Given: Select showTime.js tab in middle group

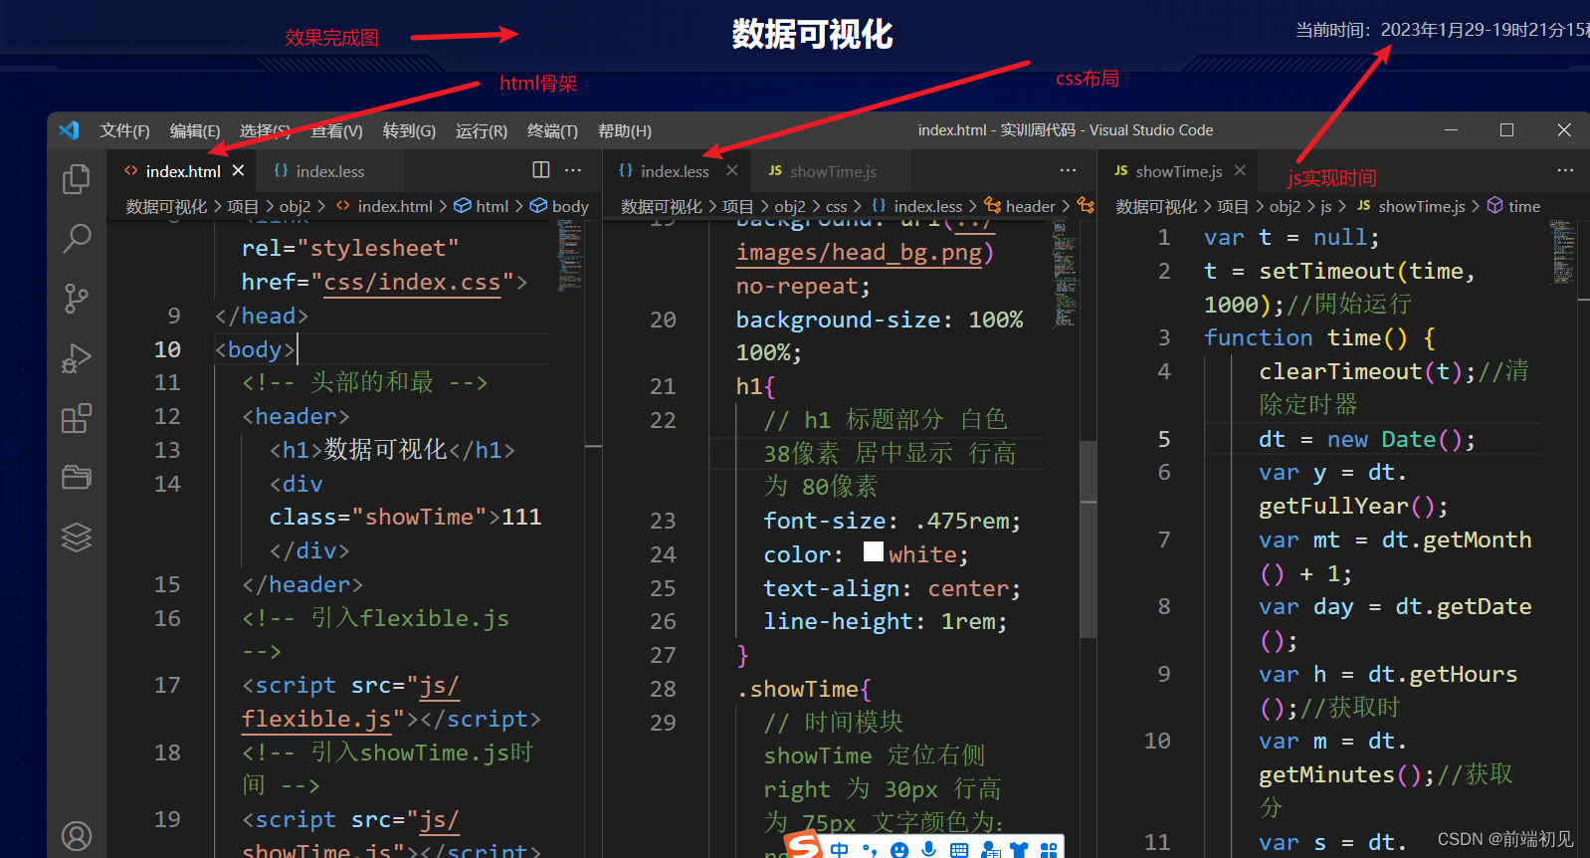Looking at the screenshot, I should 832,171.
